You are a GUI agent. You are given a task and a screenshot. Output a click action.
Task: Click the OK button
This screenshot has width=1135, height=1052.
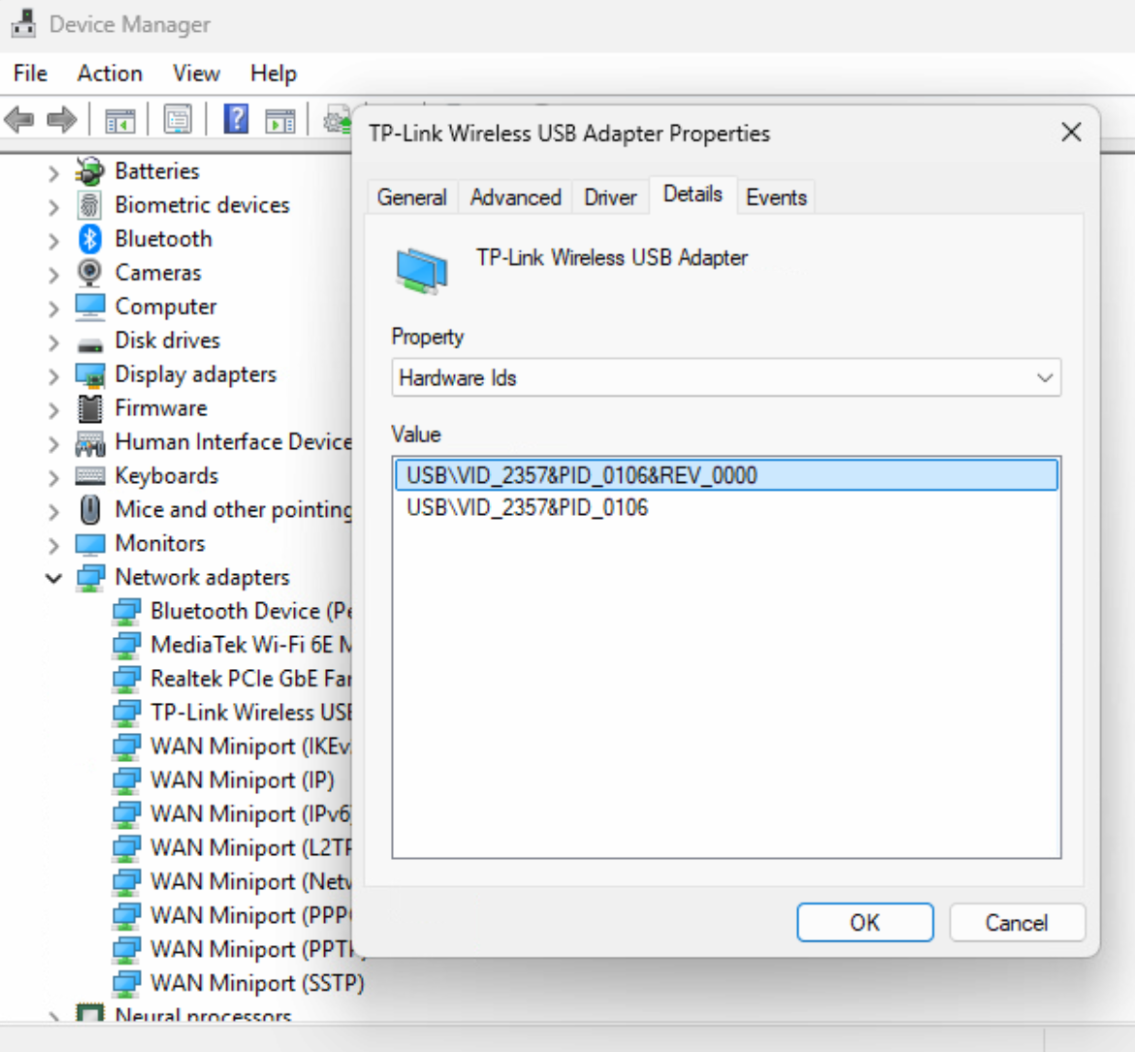865,922
